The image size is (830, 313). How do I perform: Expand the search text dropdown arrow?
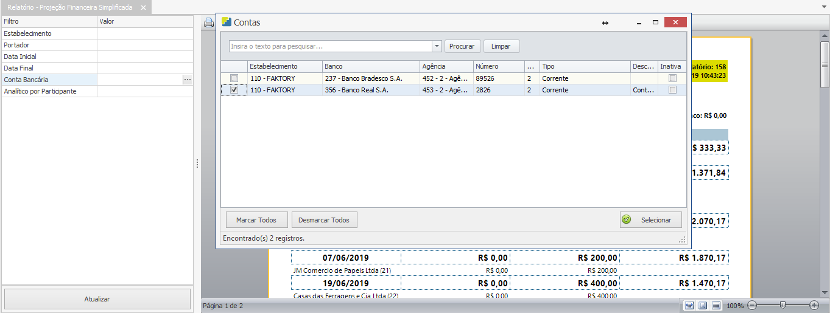coord(437,46)
